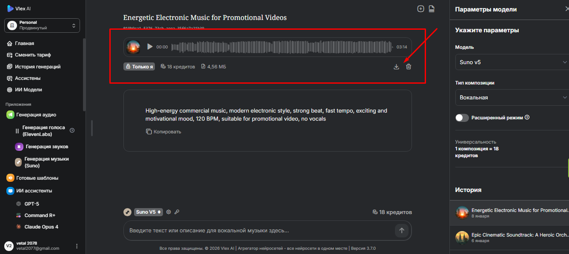Play the generated audio track
The width and height of the screenshot is (569, 254).
(150, 47)
